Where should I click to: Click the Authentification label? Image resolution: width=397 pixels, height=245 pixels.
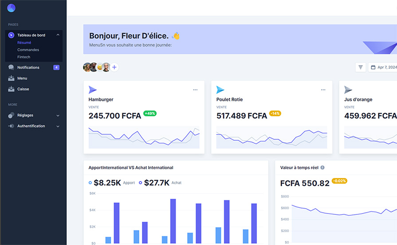pyautogui.click(x=31, y=126)
